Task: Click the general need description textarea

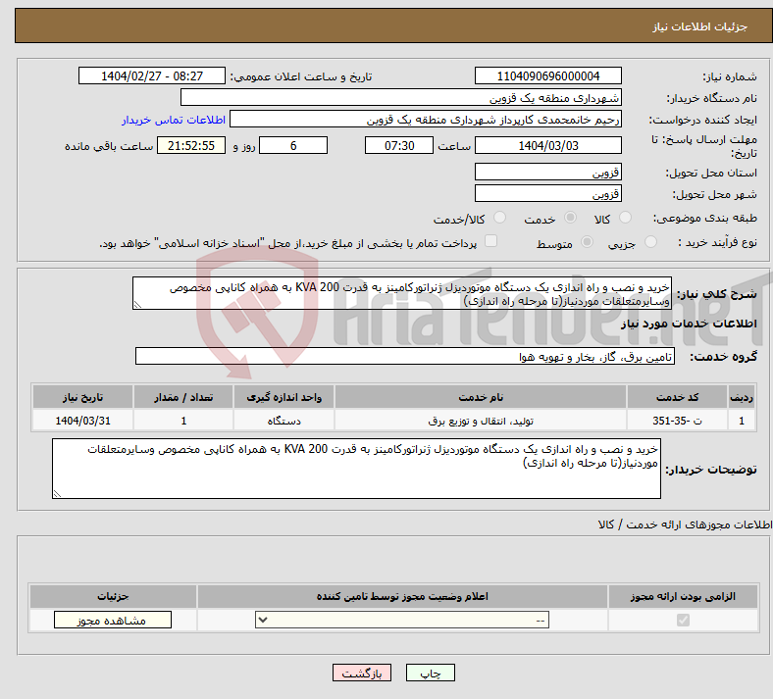Action: tap(402, 293)
